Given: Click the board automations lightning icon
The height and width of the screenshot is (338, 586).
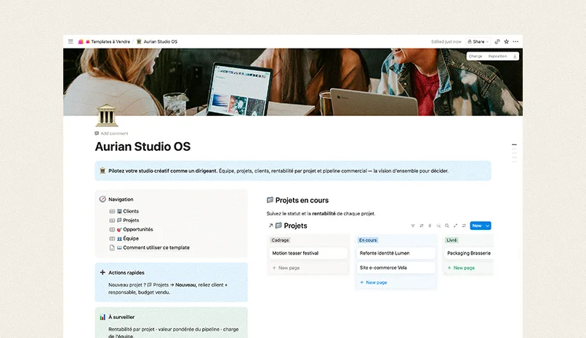Looking at the screenshot, I should 430,226.
